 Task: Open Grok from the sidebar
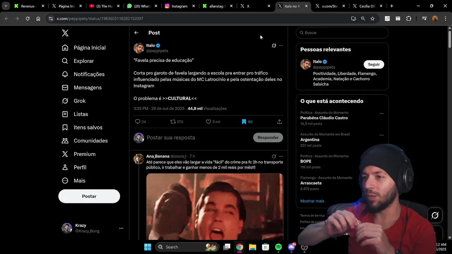pos(73,101)
